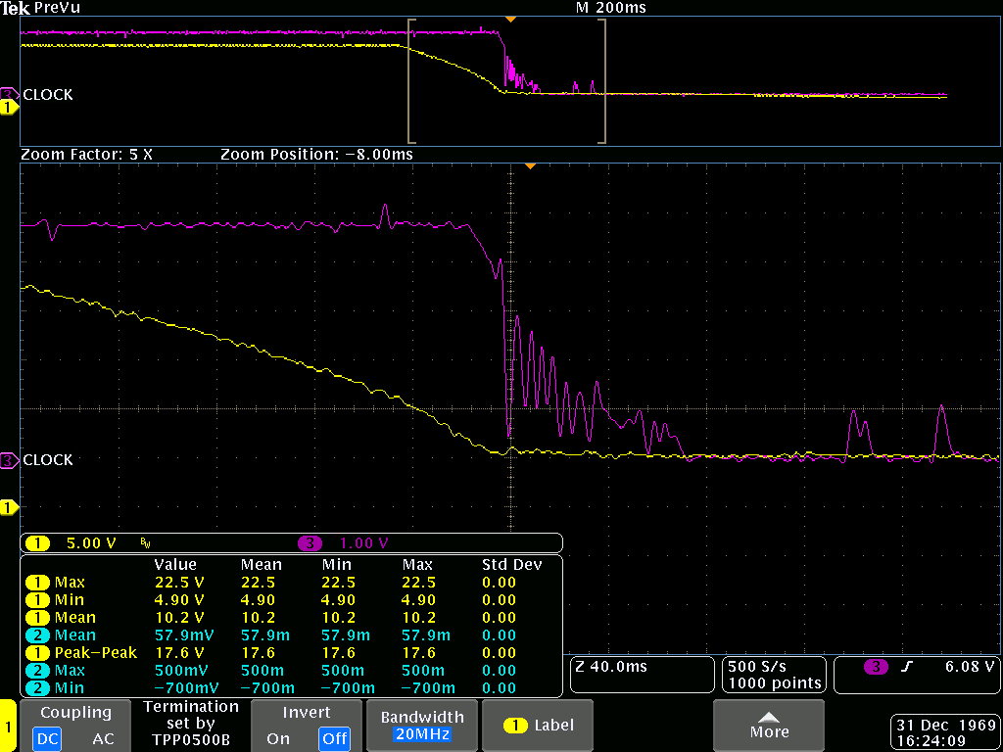
Task: Click the 17.6 V Peak-Peak value
Action: click(x=179, y=653)
